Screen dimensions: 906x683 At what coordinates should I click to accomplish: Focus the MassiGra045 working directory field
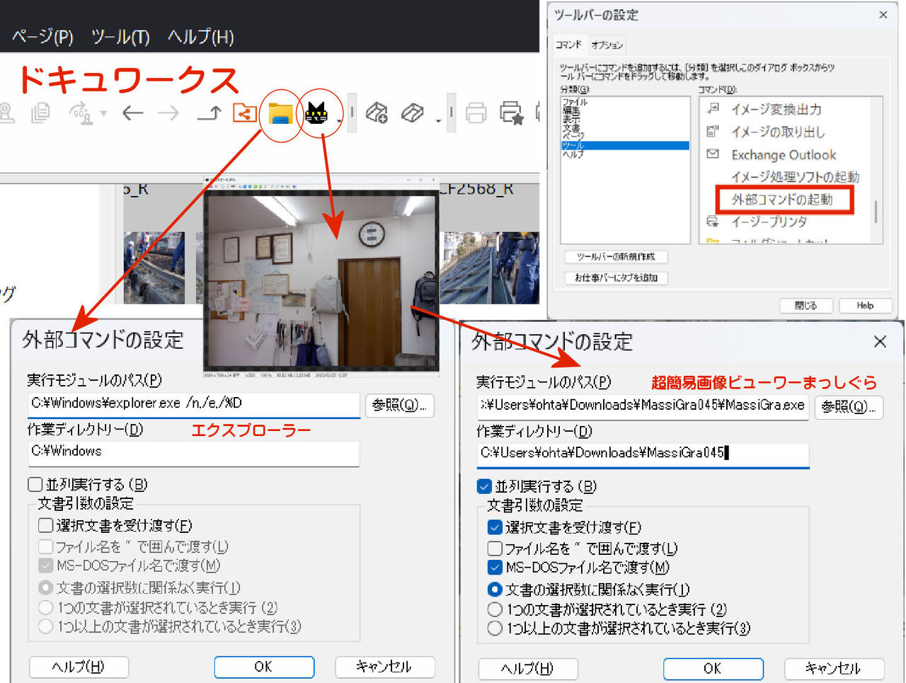[643, 454]
